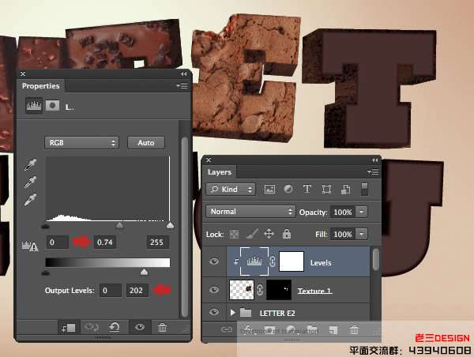474x357 pixels.
Task: Select the Texture 1 black mask thumbnail
Action: (279, 290)
